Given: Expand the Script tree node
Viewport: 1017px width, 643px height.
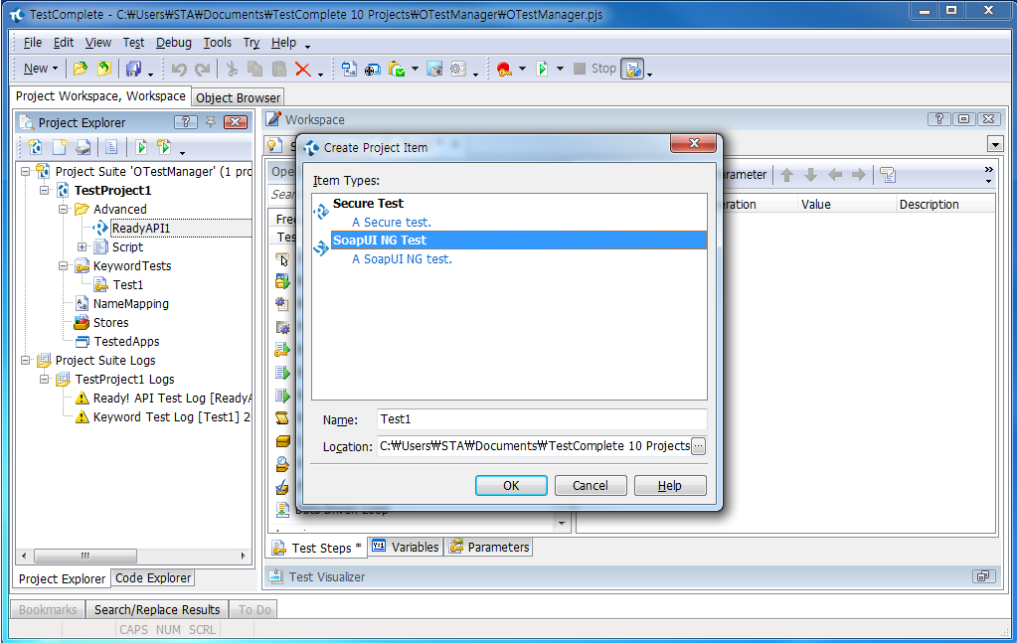Looking at the screenshot, I should 82,247.
